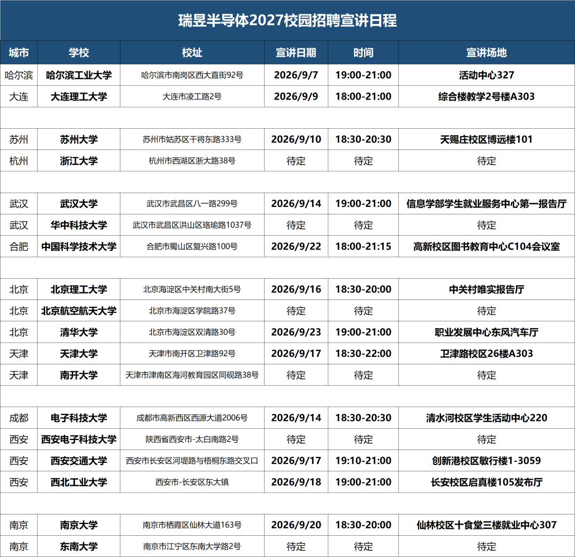Select the date 2026/9/23
575x557 pixels.
coord(296,332)
